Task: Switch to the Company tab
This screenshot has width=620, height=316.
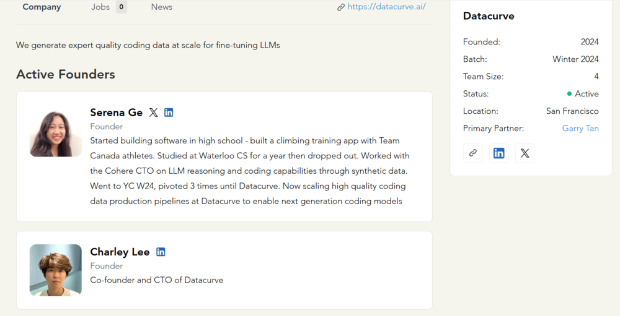Action: 42,7
